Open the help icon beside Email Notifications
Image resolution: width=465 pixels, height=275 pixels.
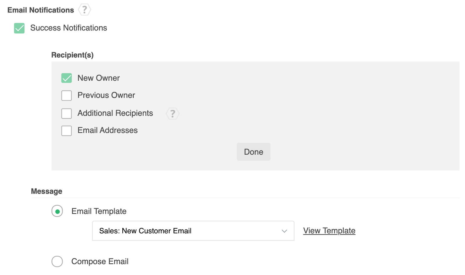click(x=84, y=10)
